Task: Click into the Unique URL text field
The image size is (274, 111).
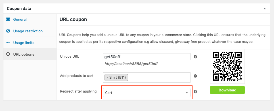Action: click(x=147, y=57)
